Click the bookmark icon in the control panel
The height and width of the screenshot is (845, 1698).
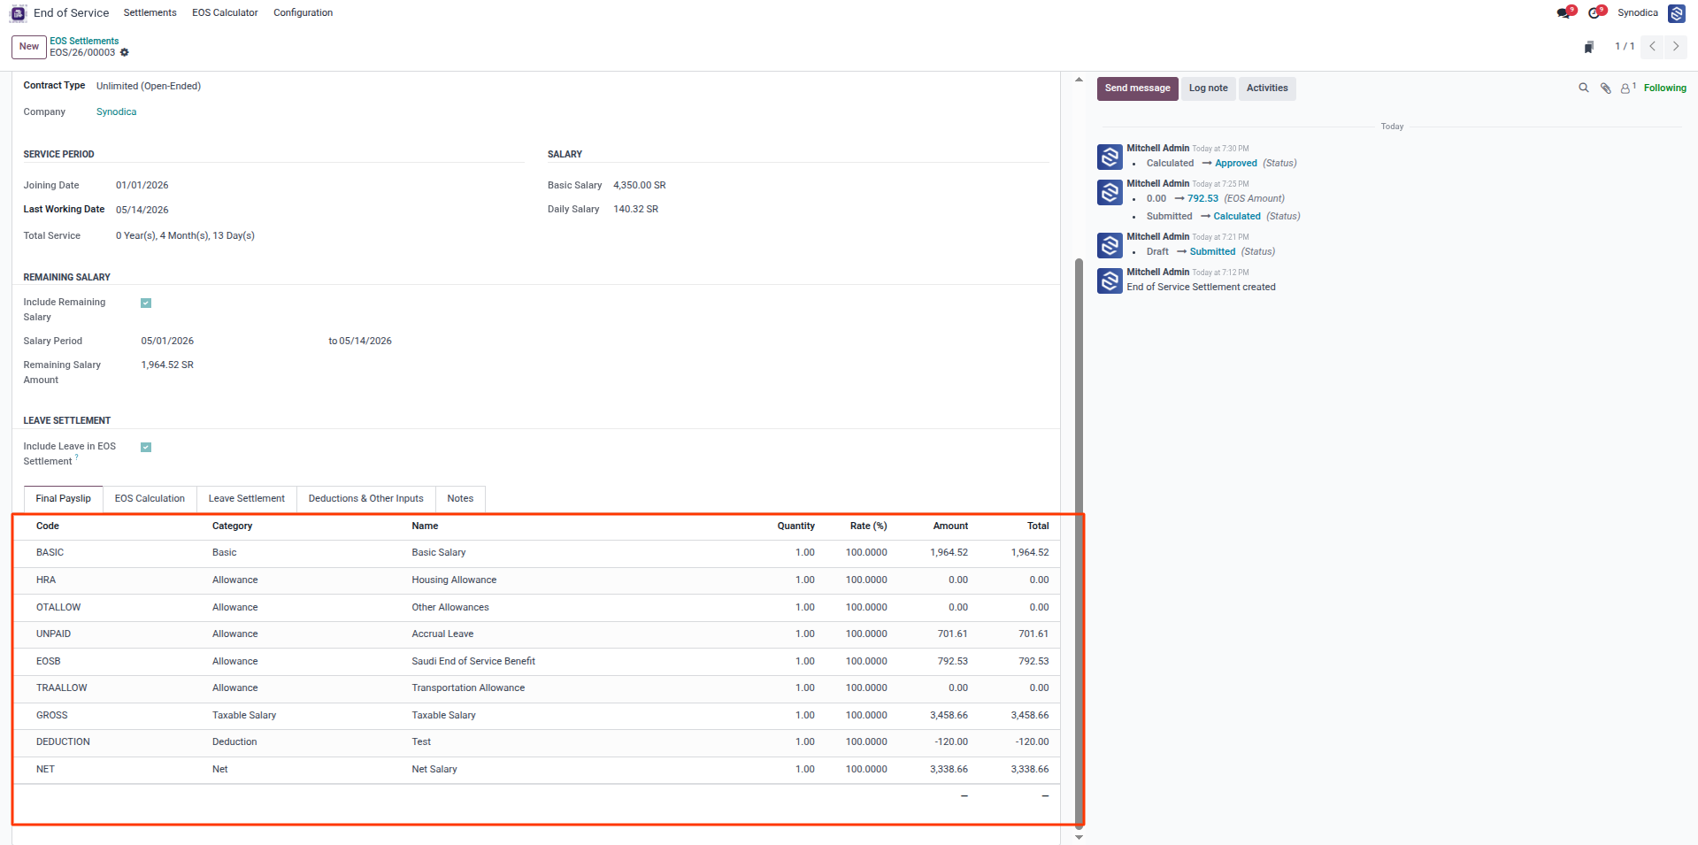coord(1589,47)
